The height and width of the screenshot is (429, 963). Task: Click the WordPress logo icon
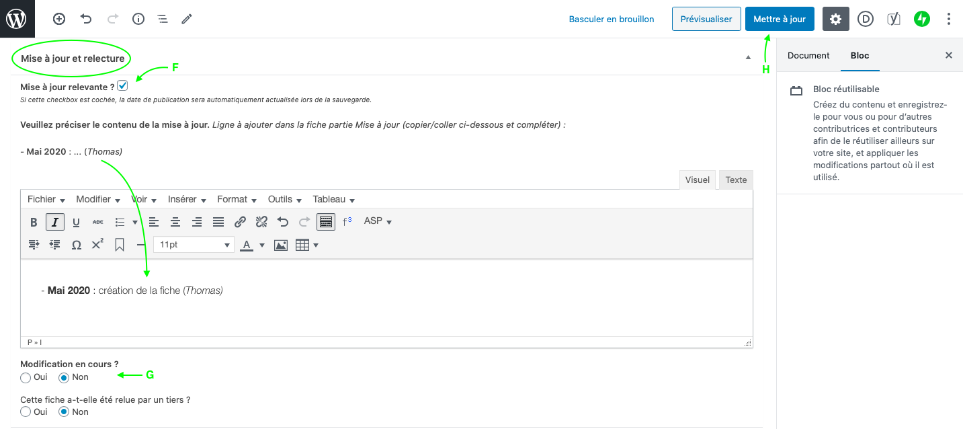(x=17, y=18)
